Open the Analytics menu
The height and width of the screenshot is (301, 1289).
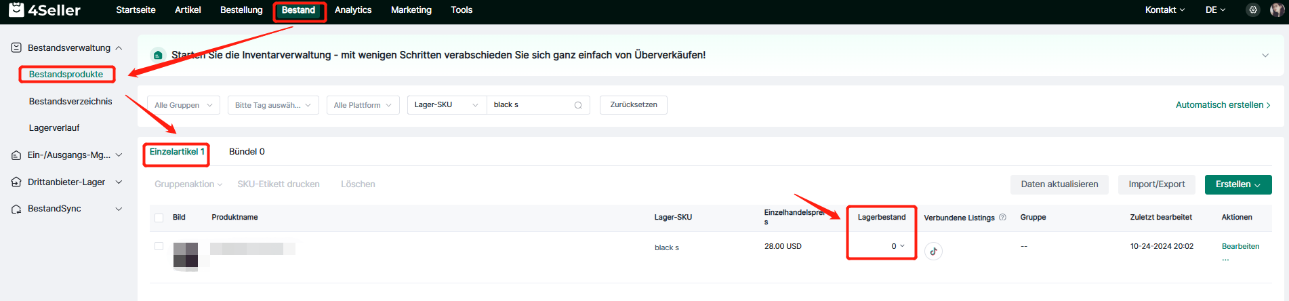[x=353, y=10]
